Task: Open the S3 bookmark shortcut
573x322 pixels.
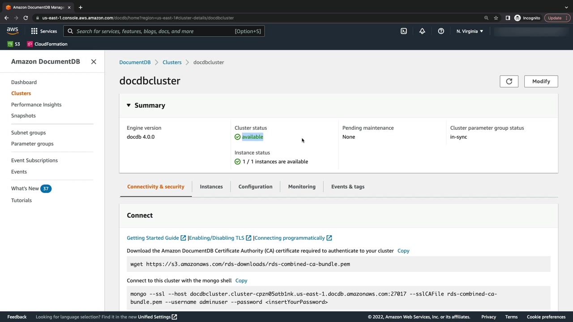Action: pos(14,44)
